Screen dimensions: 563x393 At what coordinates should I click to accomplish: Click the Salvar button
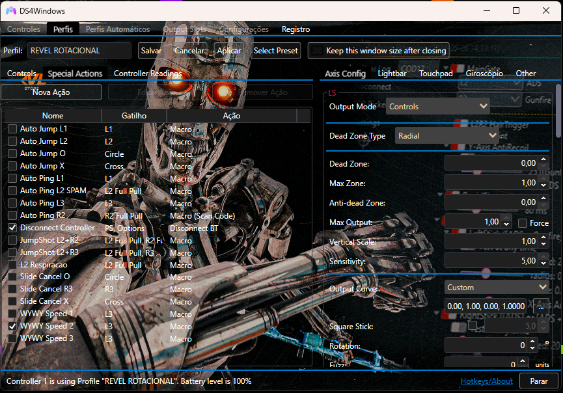coord(151,51)
